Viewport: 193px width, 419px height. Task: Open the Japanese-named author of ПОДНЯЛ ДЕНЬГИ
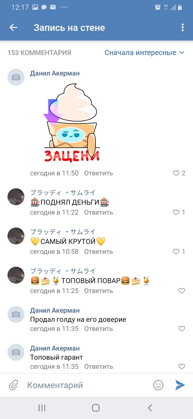point(63,192)
